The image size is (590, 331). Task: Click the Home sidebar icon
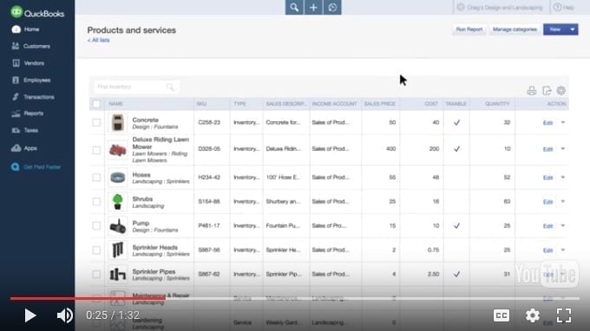(x=16, y=29)
